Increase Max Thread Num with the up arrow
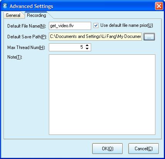The width and height of the screenshot is (165, 159). coord(87,45)
